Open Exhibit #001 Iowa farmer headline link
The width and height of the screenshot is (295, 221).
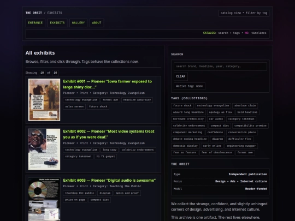click(x=108, y=84)
